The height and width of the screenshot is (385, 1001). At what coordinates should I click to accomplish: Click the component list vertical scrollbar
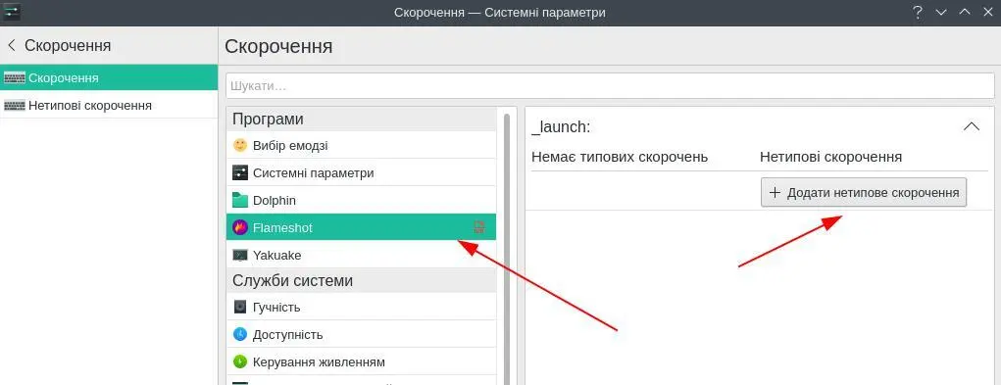pyautogui.click(x=507, y=249)
